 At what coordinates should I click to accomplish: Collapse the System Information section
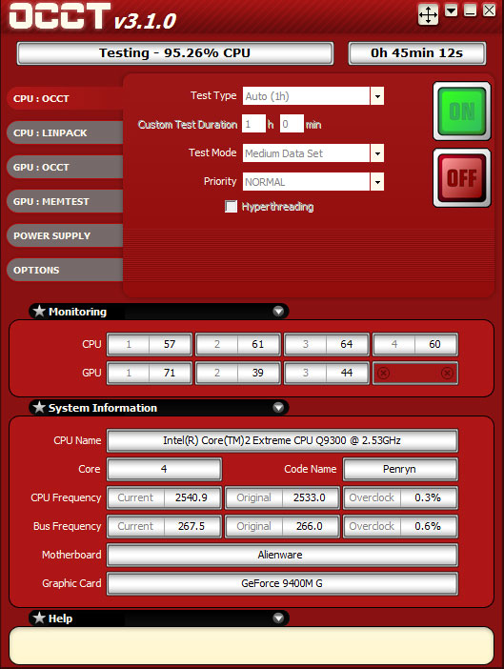[278, 408]
